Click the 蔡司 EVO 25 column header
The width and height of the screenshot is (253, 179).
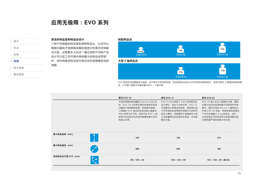208,98
